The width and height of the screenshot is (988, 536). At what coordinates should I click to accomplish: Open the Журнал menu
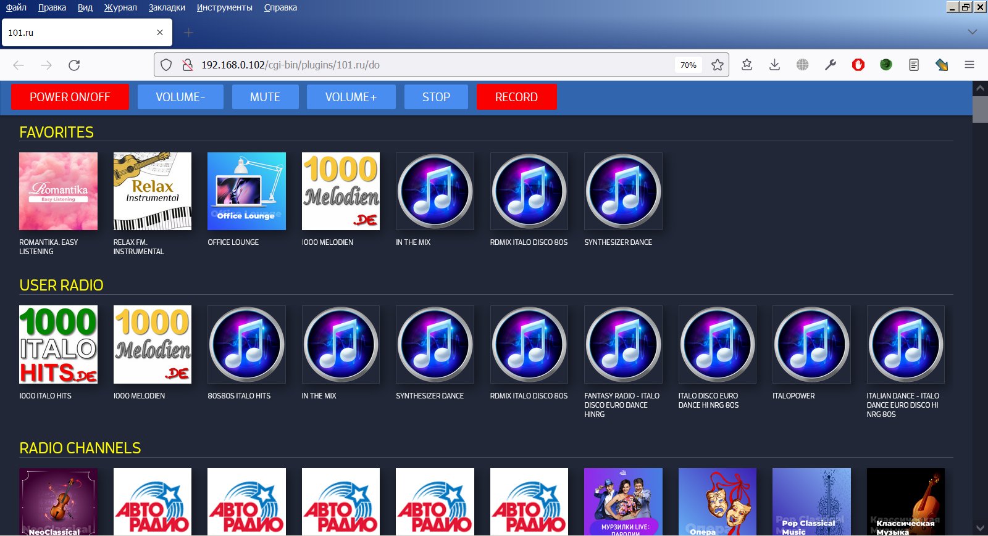pyautogui.click(x=120, y=7)
